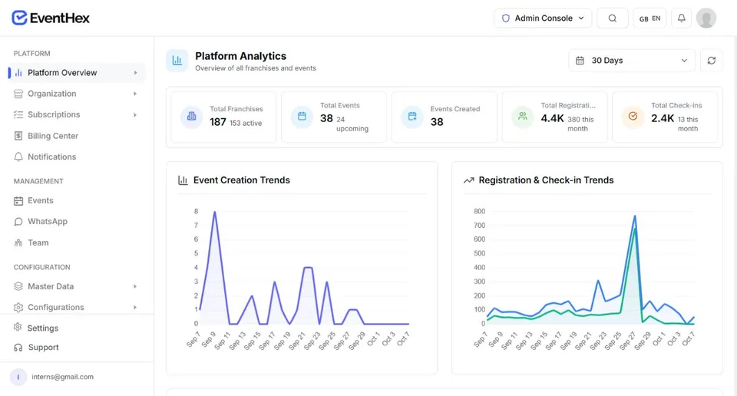Click the Sep 9 peak in Event Creation chart
The height and width of the screenshot is (396, 737).
coord(215,212)
